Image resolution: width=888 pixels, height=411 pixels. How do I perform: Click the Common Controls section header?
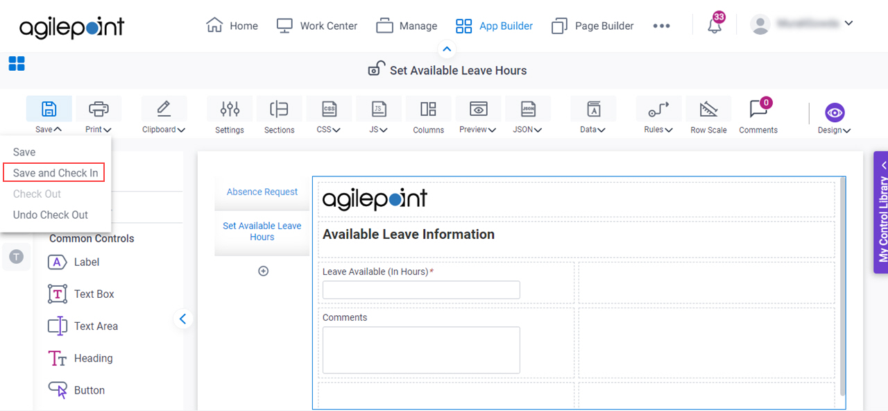click(92, 238)
